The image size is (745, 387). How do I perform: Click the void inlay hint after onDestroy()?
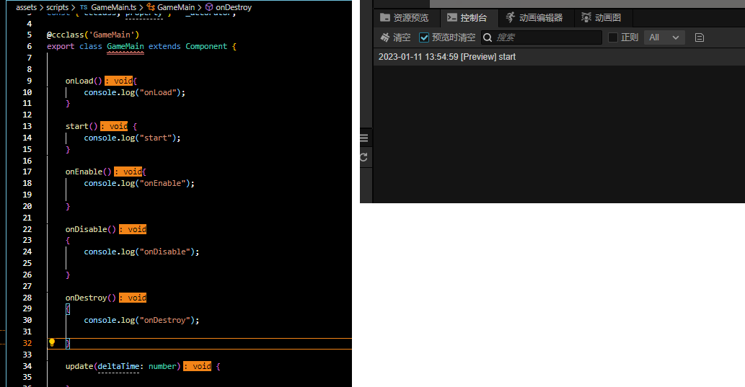click(x=133, y=298)
